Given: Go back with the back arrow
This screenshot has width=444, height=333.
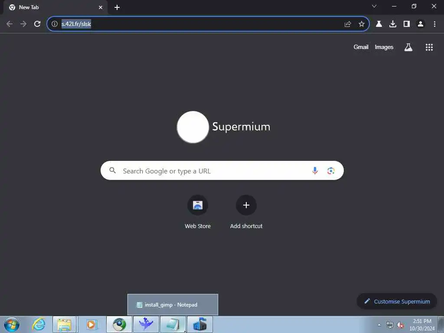Looking at the screenshot, I should [x=10, y=24].
